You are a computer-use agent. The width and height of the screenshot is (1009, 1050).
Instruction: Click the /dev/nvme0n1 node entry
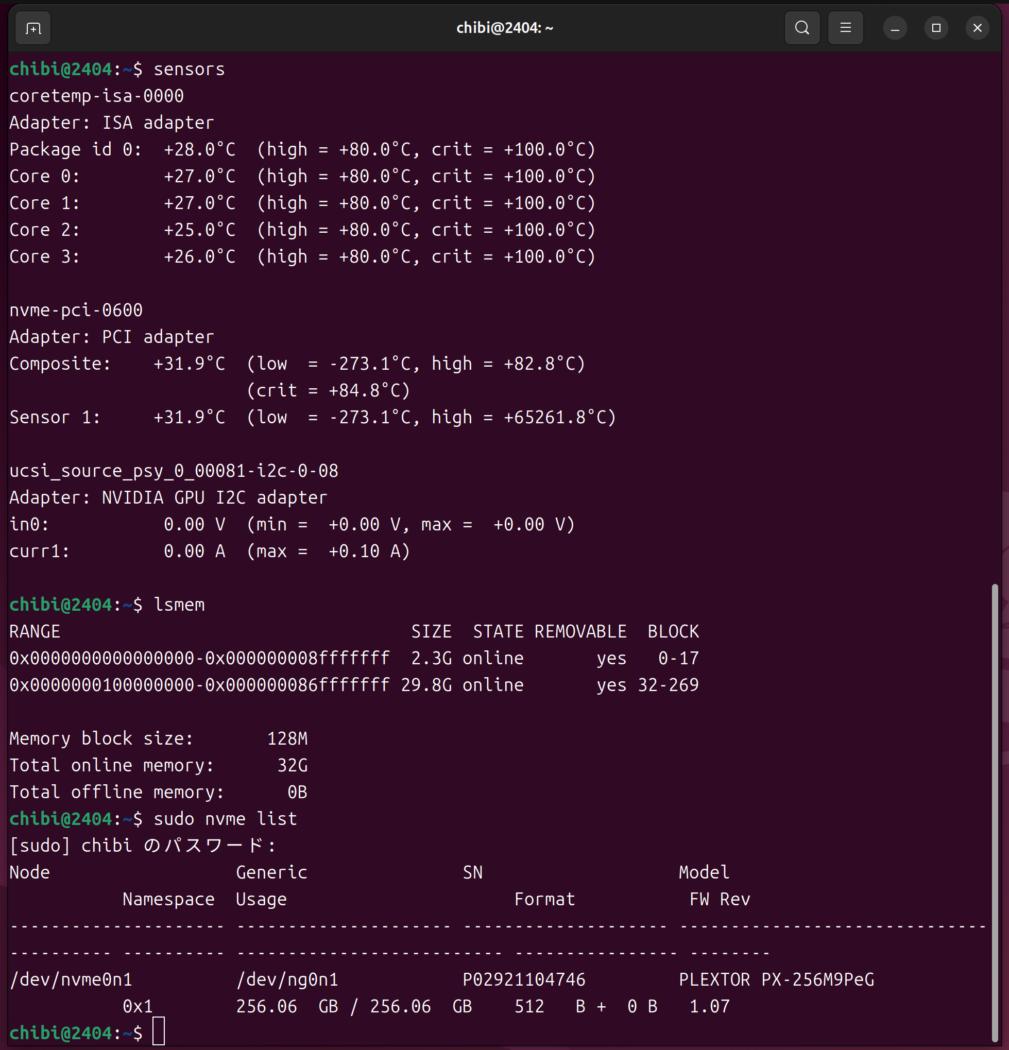[71, 979]
